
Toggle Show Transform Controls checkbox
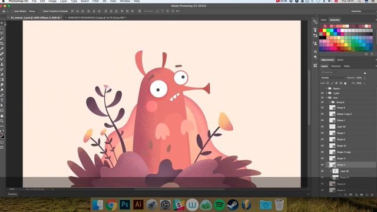(42, 11)
